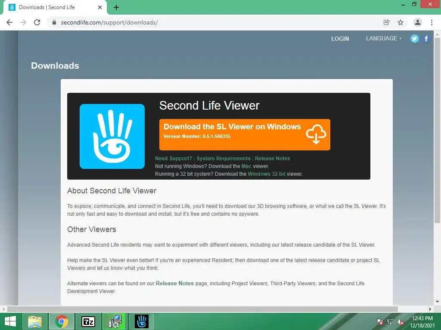This screenshot has width=441, height=330.
Task: Select the Downloads | Second Life tab
Action: click(x=55, y=7)
